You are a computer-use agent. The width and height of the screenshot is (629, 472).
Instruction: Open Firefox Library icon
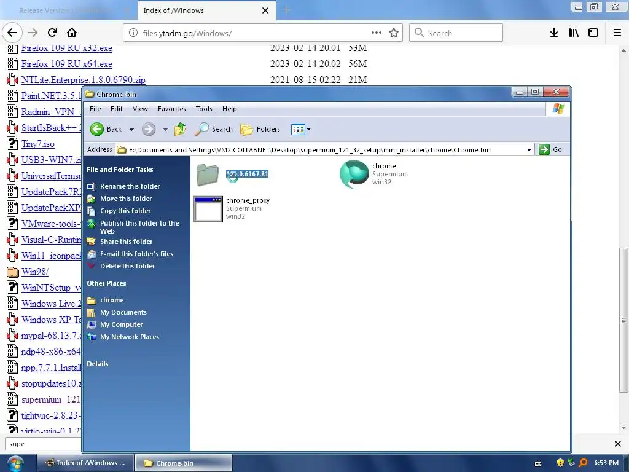tap(574, 33)
